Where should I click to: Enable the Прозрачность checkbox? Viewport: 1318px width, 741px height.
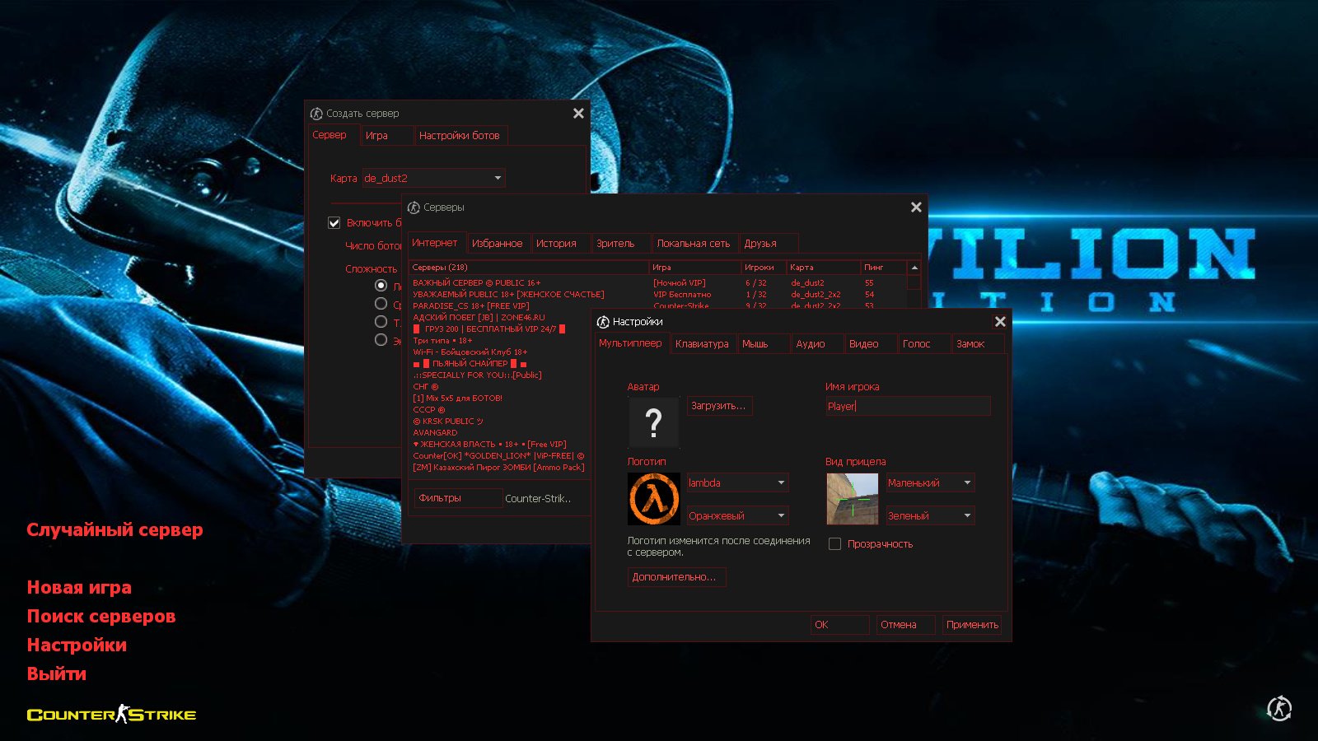click(x=834, y=544)
